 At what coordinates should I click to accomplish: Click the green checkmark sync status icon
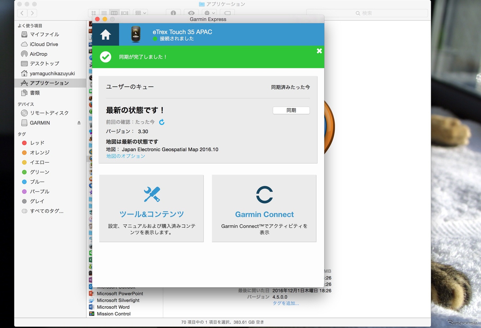click(105, 57)
